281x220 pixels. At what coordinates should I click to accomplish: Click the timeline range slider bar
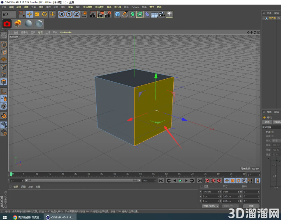83,181
